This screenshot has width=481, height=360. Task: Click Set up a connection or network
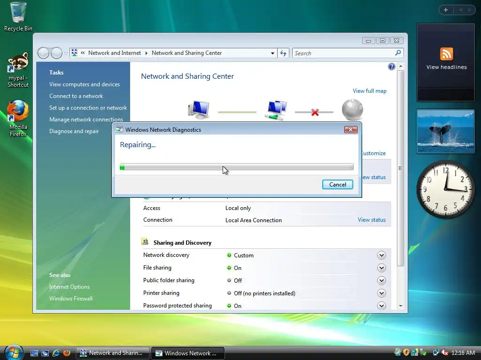click(x=88, y=108)
